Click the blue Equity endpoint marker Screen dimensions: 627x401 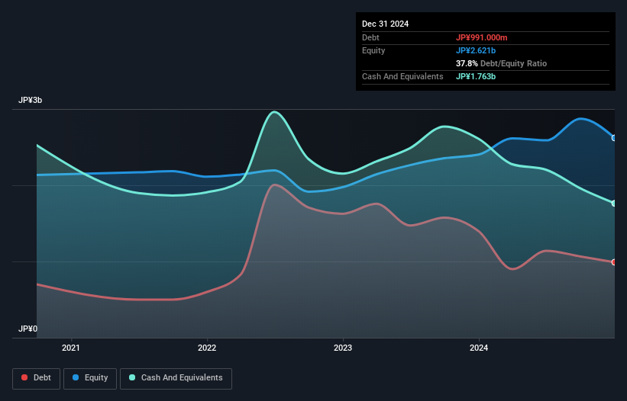point(614,138)
